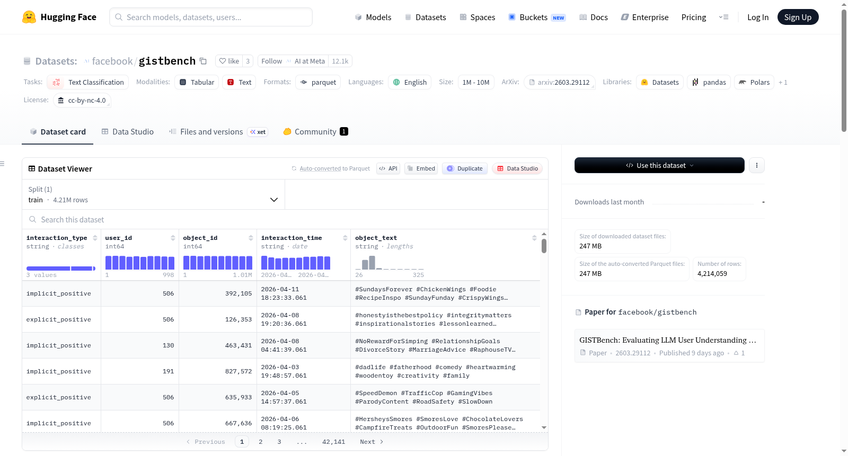Sort the object_text column
Viewport: 848px width, 456px height.
pos(534,238)
